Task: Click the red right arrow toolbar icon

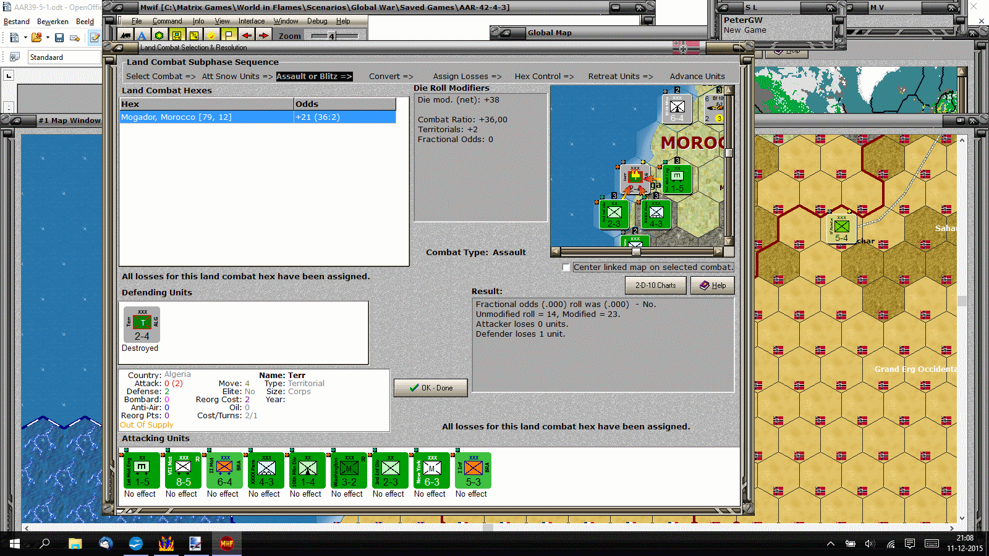Action: pos(263,35)
